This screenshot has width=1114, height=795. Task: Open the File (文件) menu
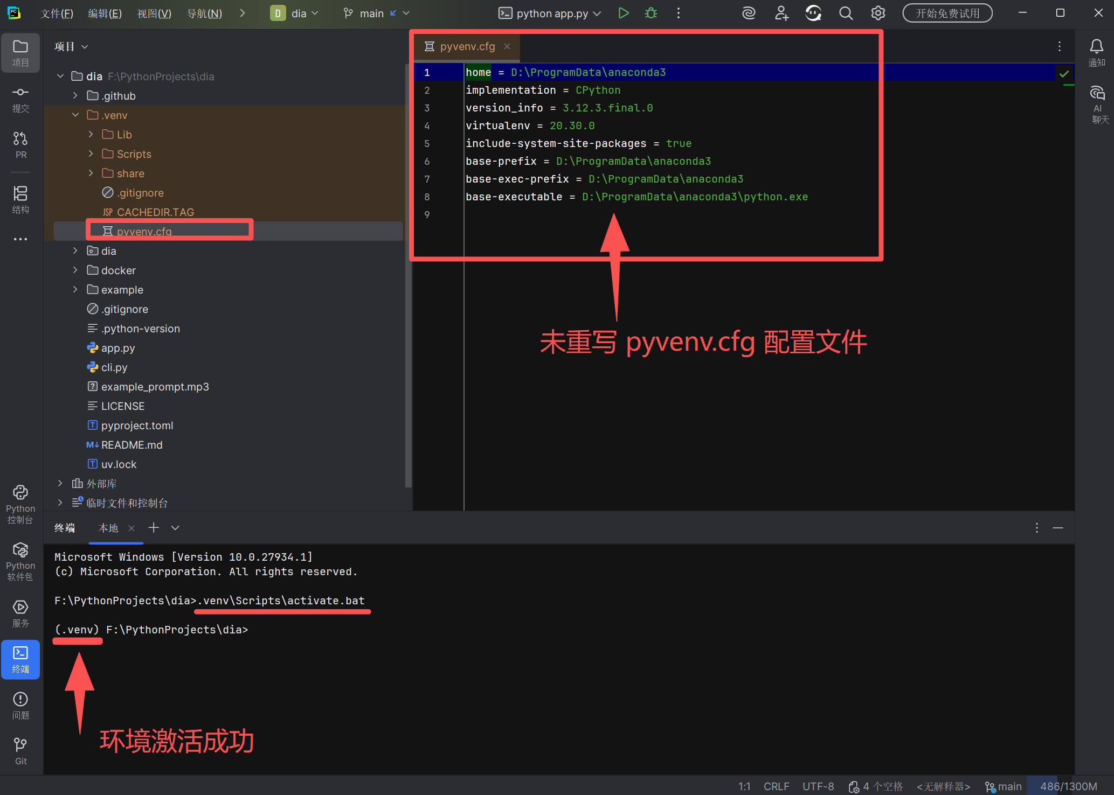click(x=57, y=13)
